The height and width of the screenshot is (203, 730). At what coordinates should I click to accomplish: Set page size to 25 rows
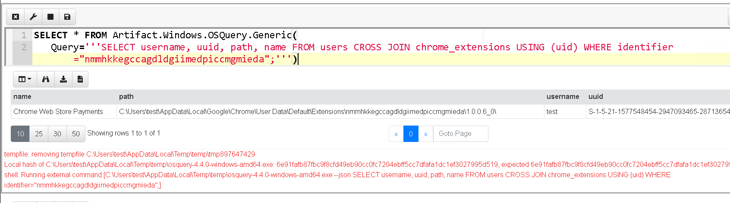tap(39, 134)
